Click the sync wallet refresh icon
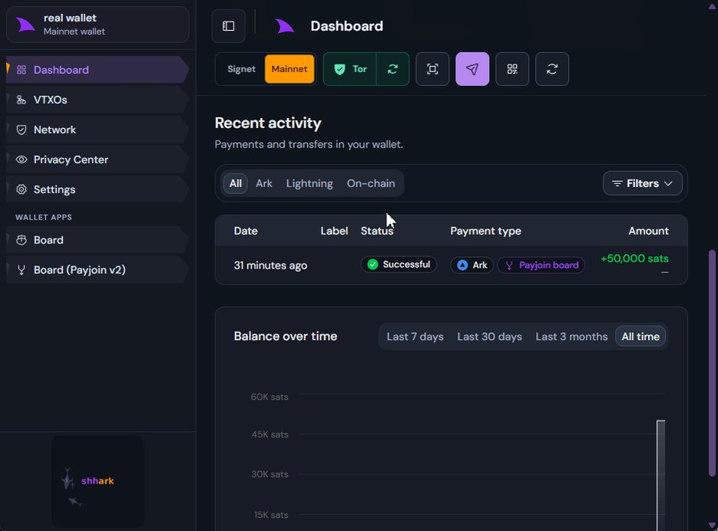The height and width of the screenshot is (531, 718). point(552,69)
